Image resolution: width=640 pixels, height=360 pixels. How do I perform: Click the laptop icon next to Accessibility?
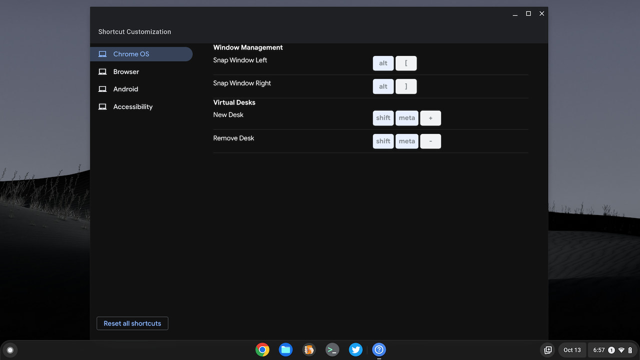[x=102, y=106]
